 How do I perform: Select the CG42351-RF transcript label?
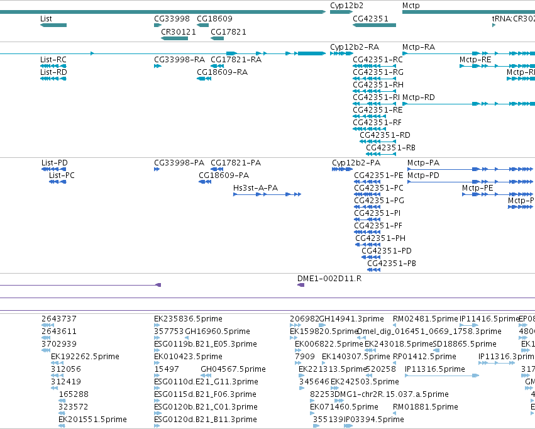(377, 123)
